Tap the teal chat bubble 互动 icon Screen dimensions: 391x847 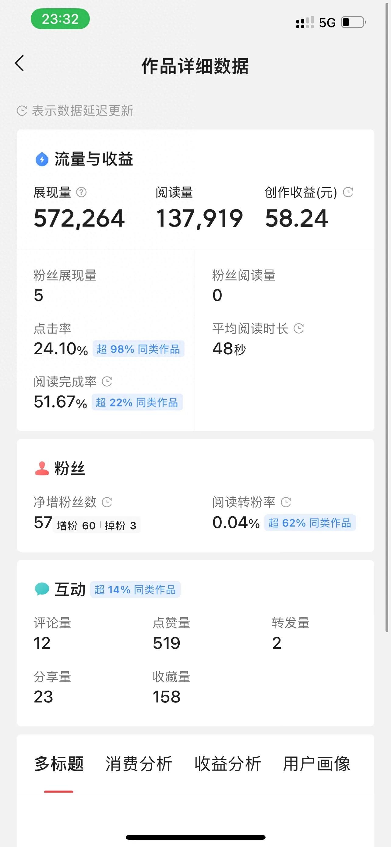click(42, 589)
